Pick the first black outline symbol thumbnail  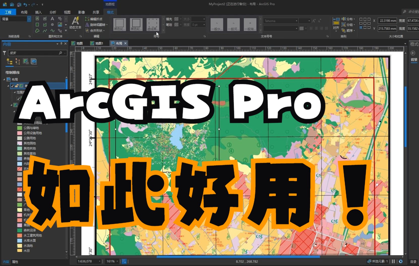(x=119, y=25)
